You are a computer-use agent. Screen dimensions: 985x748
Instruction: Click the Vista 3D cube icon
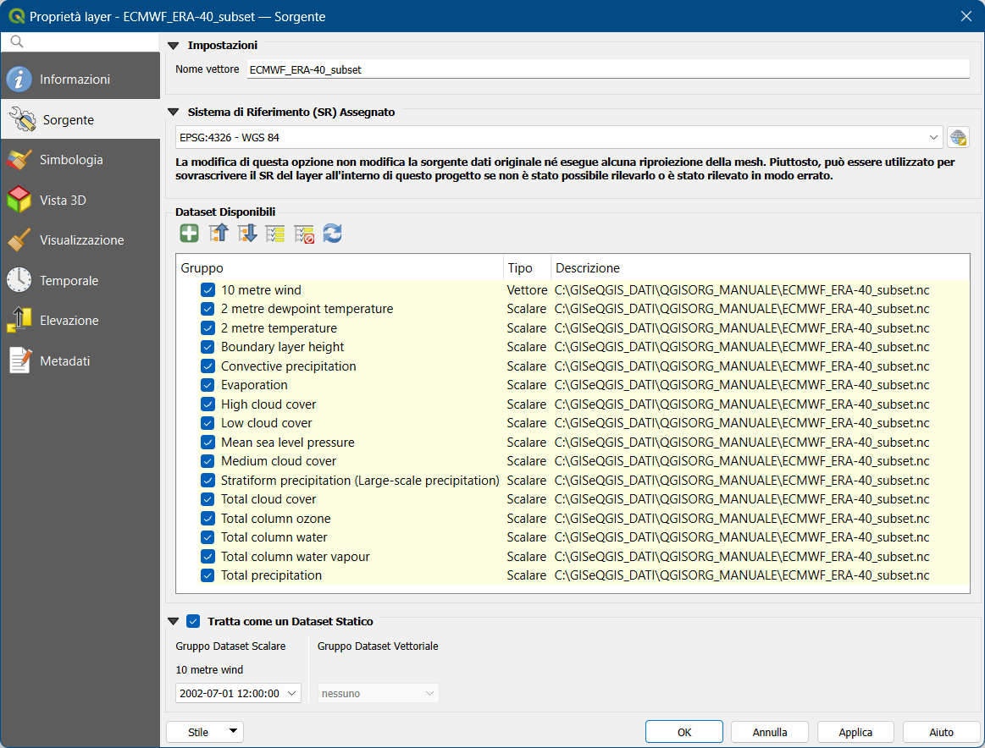[x=19, y=200]
